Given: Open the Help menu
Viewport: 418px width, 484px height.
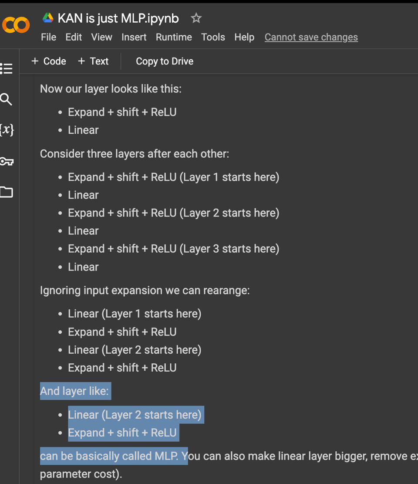Looking at the screenshot, I should coord(244,37).
